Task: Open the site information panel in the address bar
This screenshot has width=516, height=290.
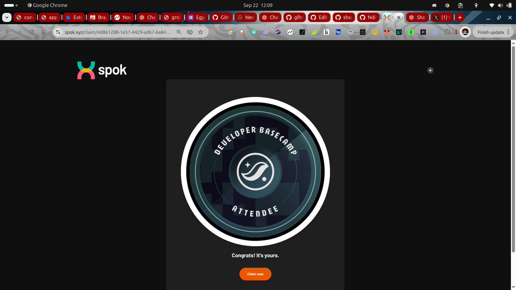Action: 58,32
